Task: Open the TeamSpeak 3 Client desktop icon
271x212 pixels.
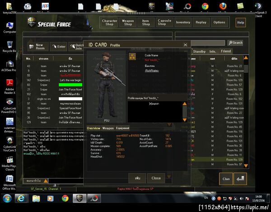Action: pos(258,9)
